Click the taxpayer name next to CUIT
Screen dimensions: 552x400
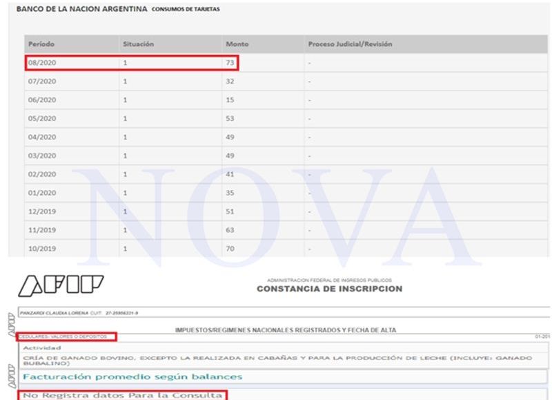(54, 313)
